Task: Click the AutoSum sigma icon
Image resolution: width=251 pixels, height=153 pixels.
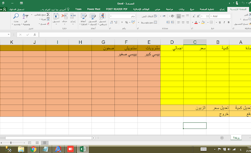Action: tap(48, 14)
